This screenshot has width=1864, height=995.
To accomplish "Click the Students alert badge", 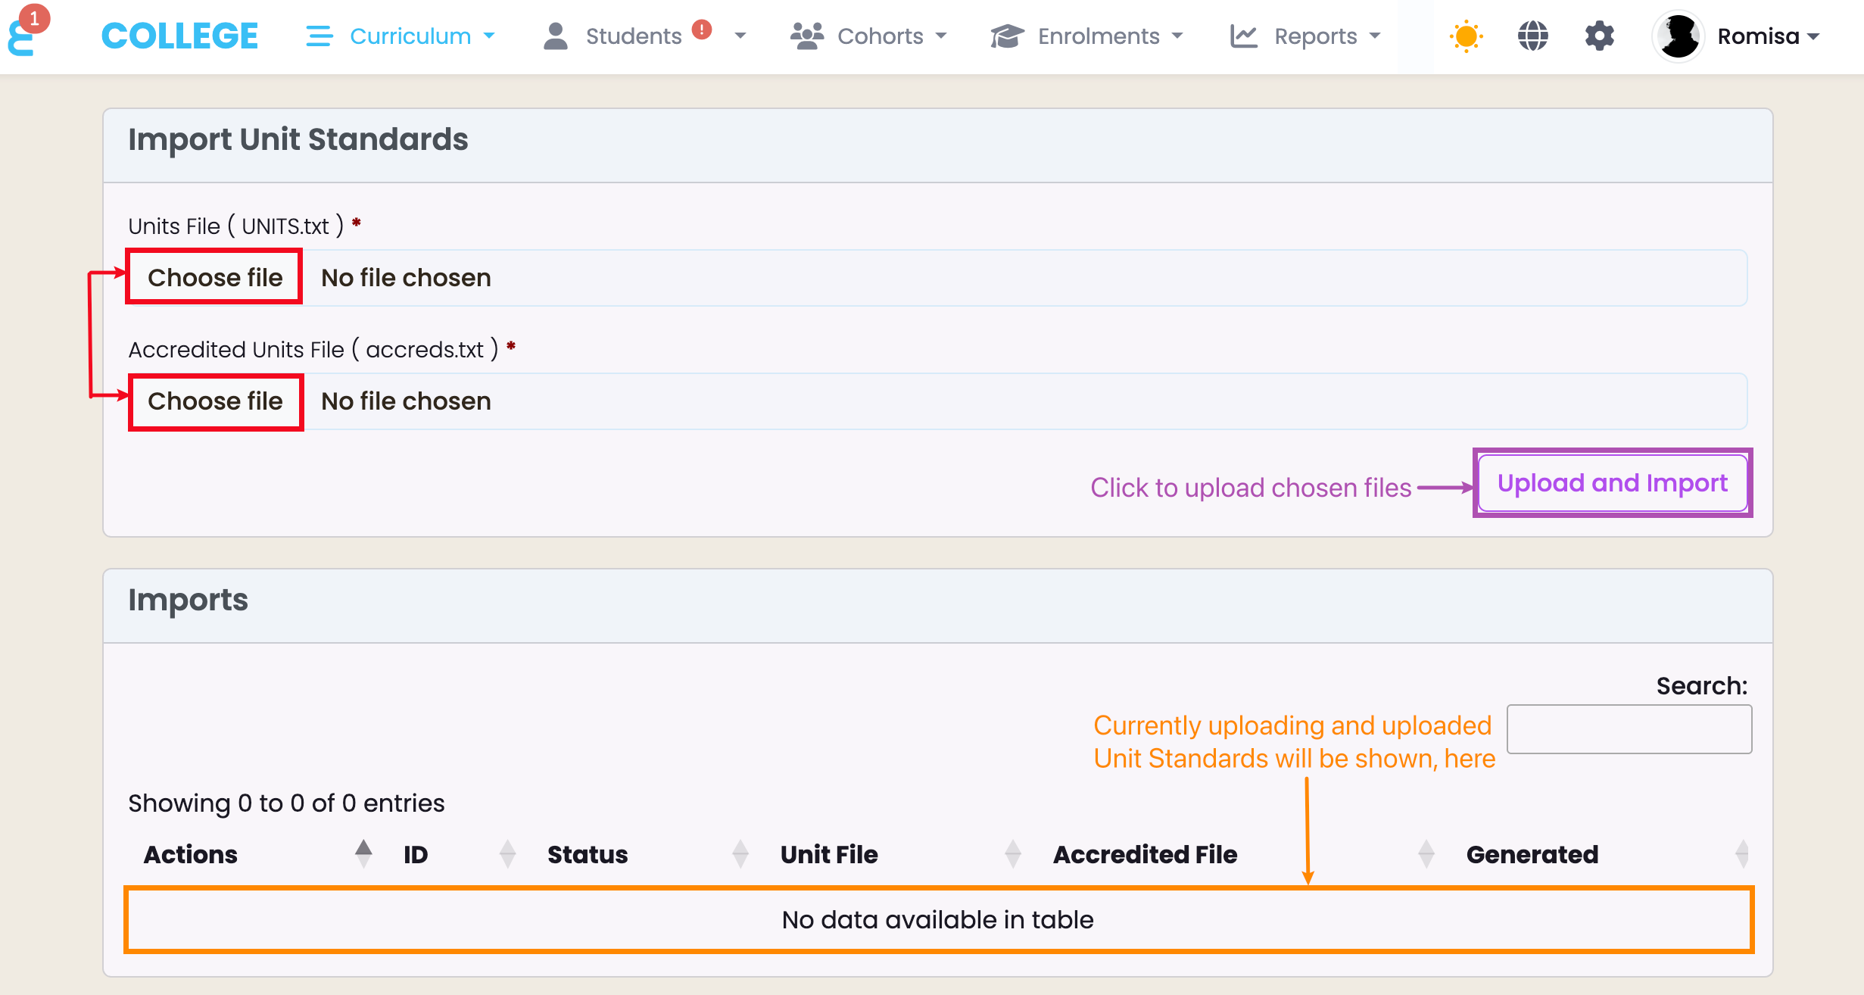I will tap(702, 30).
